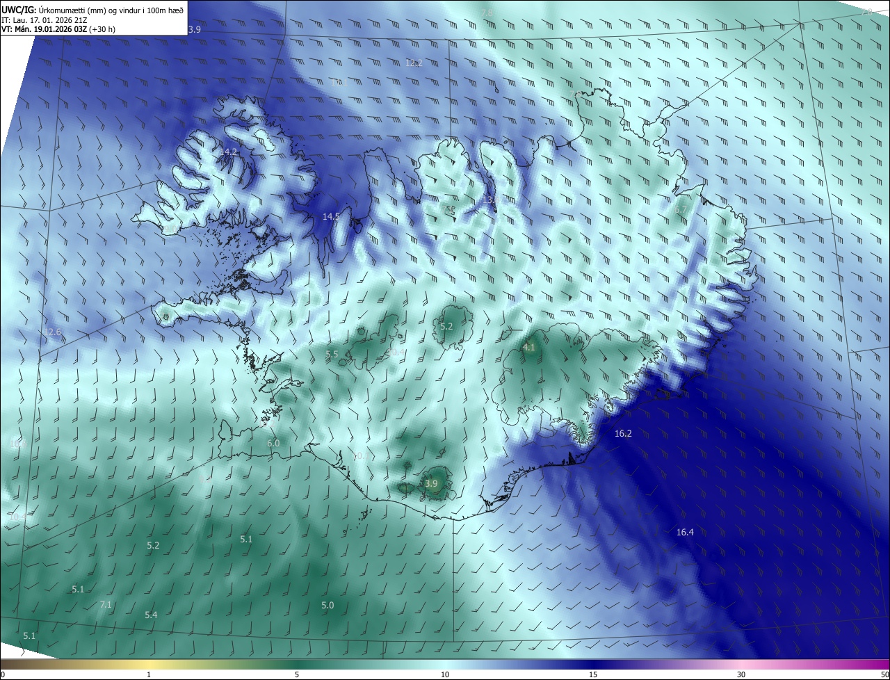Click the 5.0 value in the southern ocean
Screen dimensions: 890x680
tap(327, 606)
